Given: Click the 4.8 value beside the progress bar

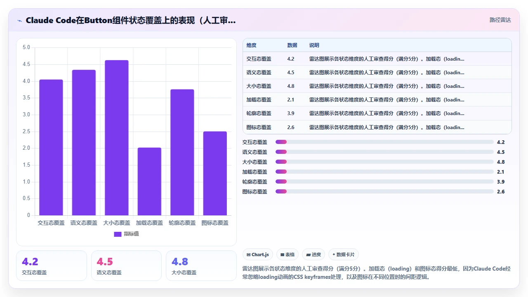Looking at the screenshot, I should tap(501, 162).
